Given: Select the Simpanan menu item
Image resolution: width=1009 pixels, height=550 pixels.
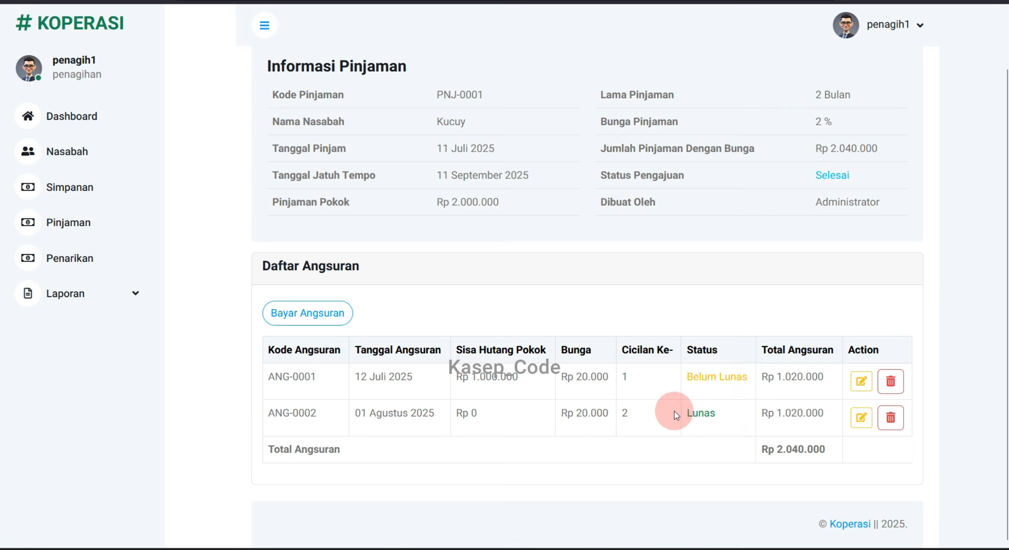Looking at the screenshot, I should (x=70, y=187).
